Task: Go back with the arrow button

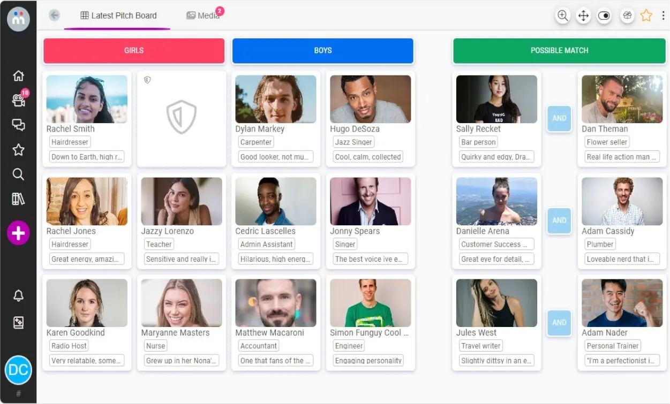Action: [54, 16]
